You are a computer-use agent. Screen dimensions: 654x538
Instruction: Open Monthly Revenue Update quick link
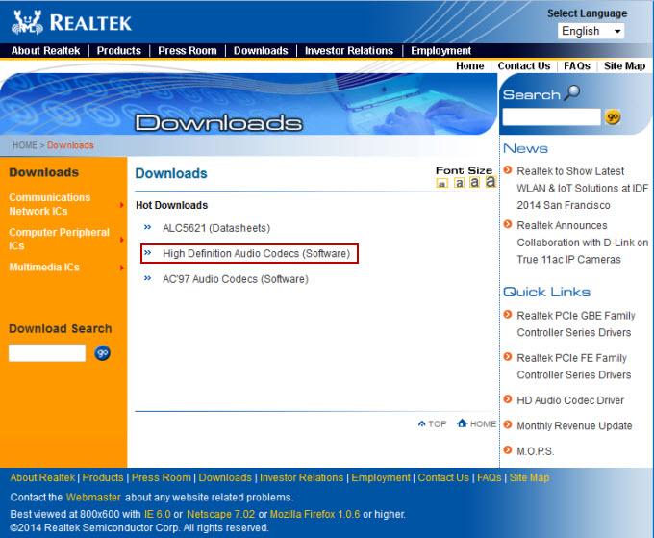[574, 425]
